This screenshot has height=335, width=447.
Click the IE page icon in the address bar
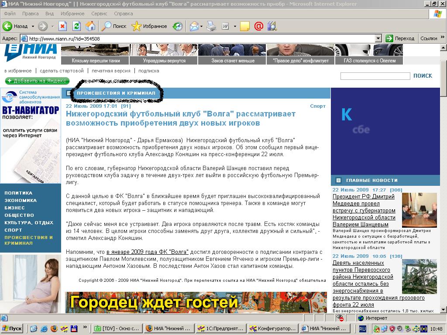tap(24, 38)
